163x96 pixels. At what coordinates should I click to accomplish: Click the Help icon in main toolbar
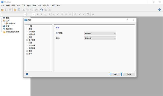coord(159,10)
